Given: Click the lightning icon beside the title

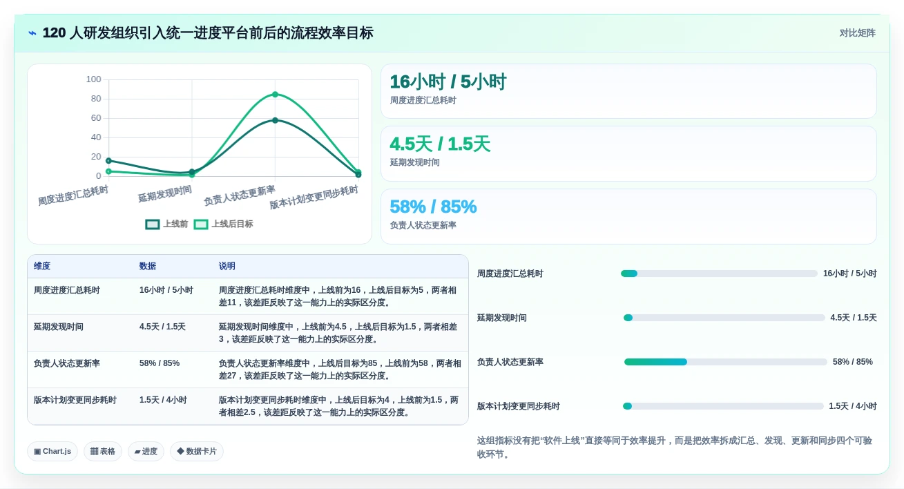Looking at the screenshot, I should pos(32,33).
